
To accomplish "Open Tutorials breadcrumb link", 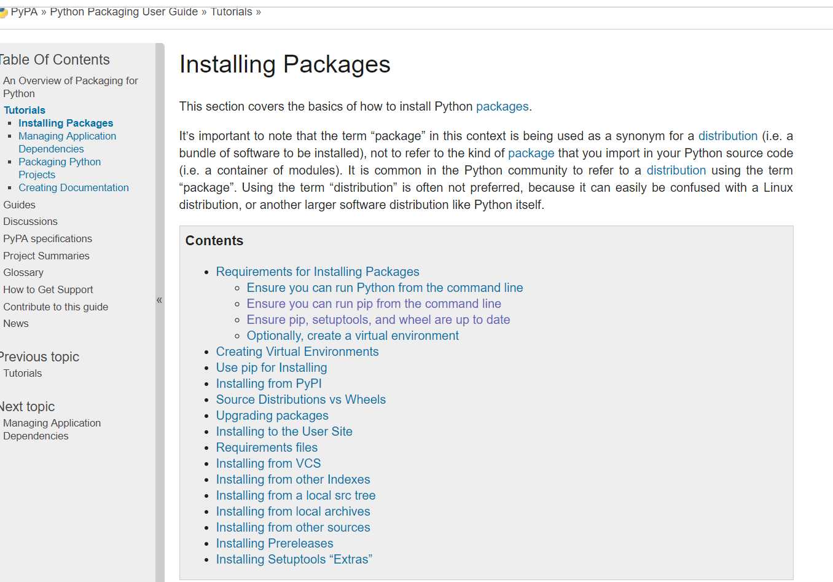I will pos(232,12).
